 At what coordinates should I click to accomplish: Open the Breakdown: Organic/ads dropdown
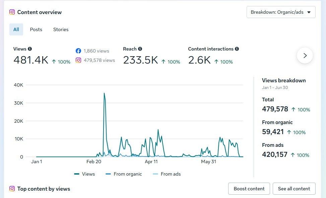(x=281, y=12)
